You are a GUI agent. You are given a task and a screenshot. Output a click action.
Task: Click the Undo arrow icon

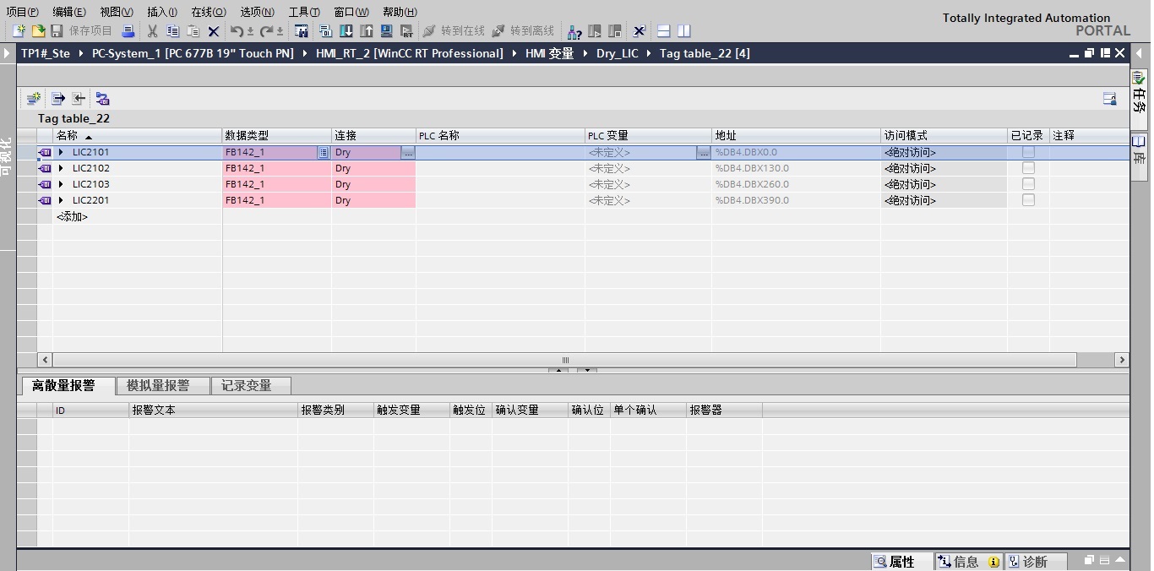237,31
